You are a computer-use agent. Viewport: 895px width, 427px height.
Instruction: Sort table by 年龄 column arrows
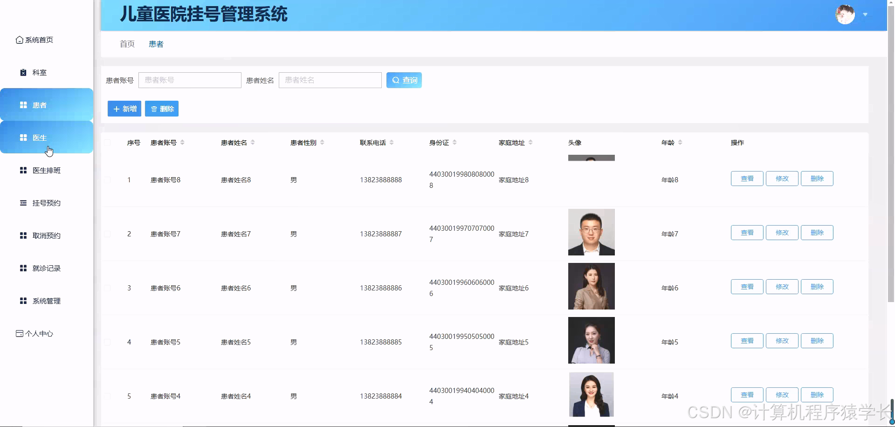pyautogui.click(x=681, y=143)
